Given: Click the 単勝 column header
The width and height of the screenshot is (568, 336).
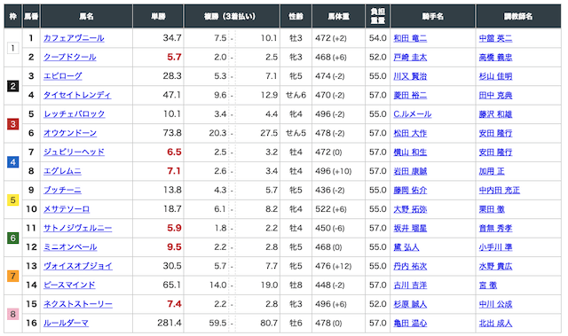Looking at the screenshot, I should click(158, 16).
